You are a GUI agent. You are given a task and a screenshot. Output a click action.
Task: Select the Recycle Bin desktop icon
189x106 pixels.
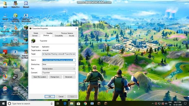click(x=5, y=29)
